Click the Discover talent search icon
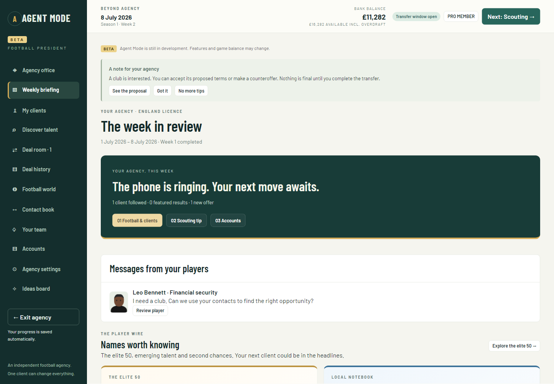The width and height of the screenshot is (554, 384). [15, 130]
